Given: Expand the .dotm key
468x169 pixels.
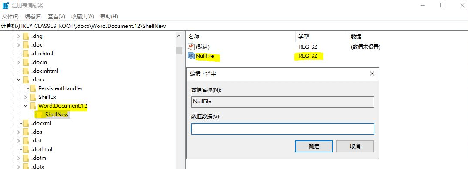Looking at the screenshot, I should pyautogui.click(x=18, y=158).
